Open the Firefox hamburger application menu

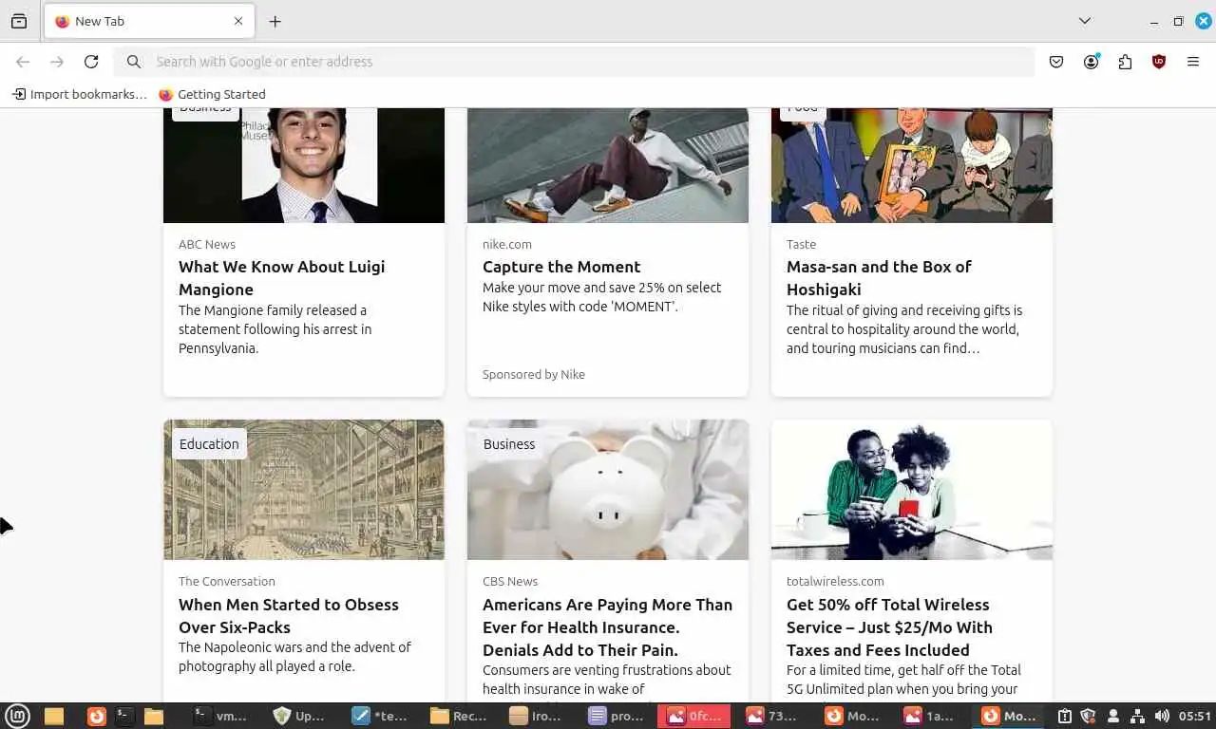click(x=1193, y=62)
